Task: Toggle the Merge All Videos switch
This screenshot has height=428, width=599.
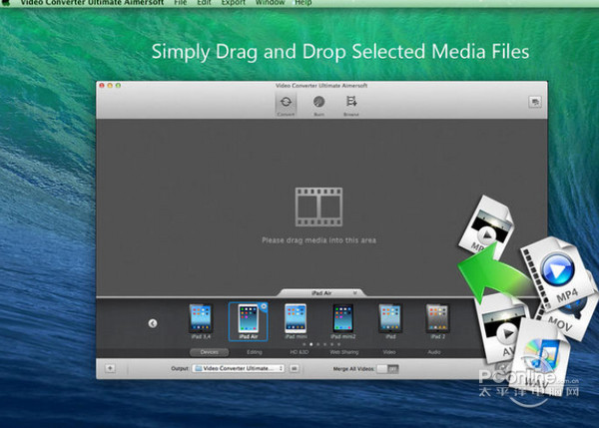Action: click(x=387, y=369)
